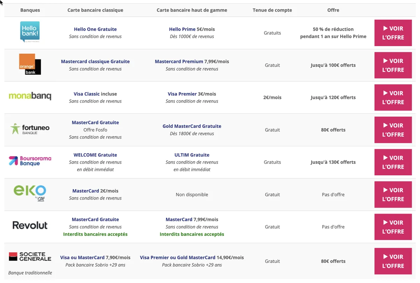Open Mastercard Premium 7,99€/mois link
Viewport: 420px width, 283px height.
click(192, 61)
